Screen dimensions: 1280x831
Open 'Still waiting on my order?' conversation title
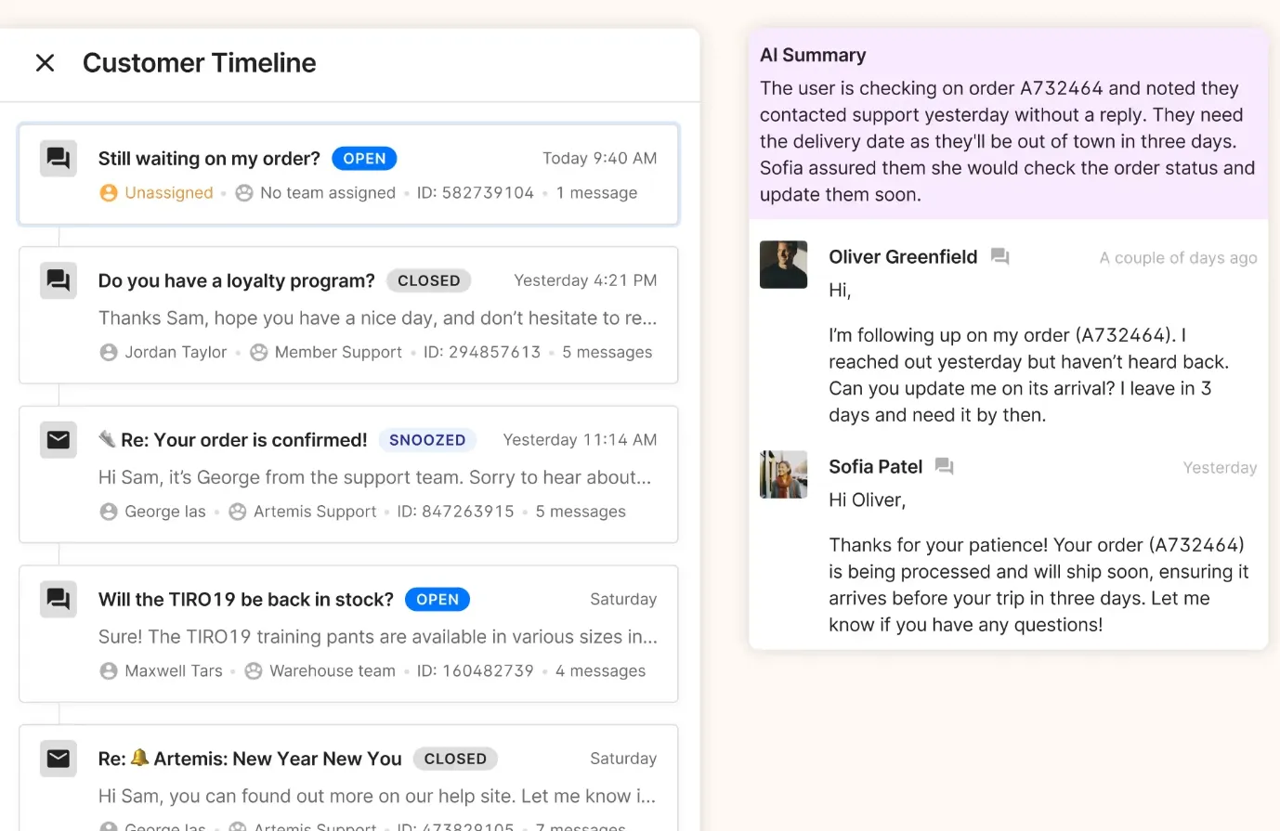click(x=209, y=159)
